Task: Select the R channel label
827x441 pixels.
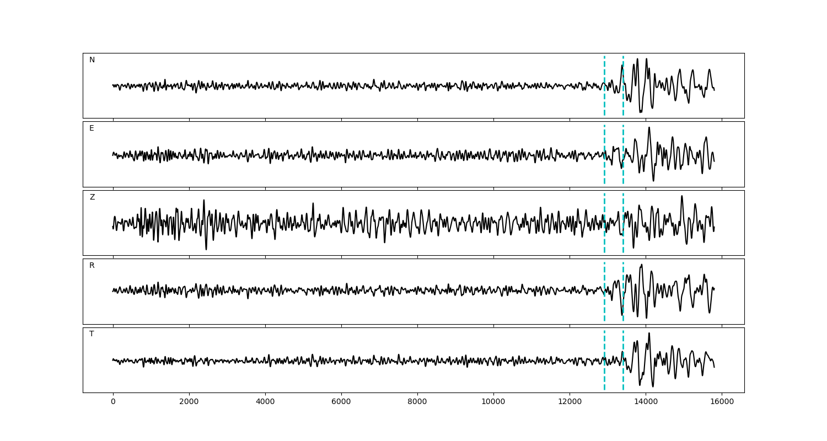Action: pos(92,266)
